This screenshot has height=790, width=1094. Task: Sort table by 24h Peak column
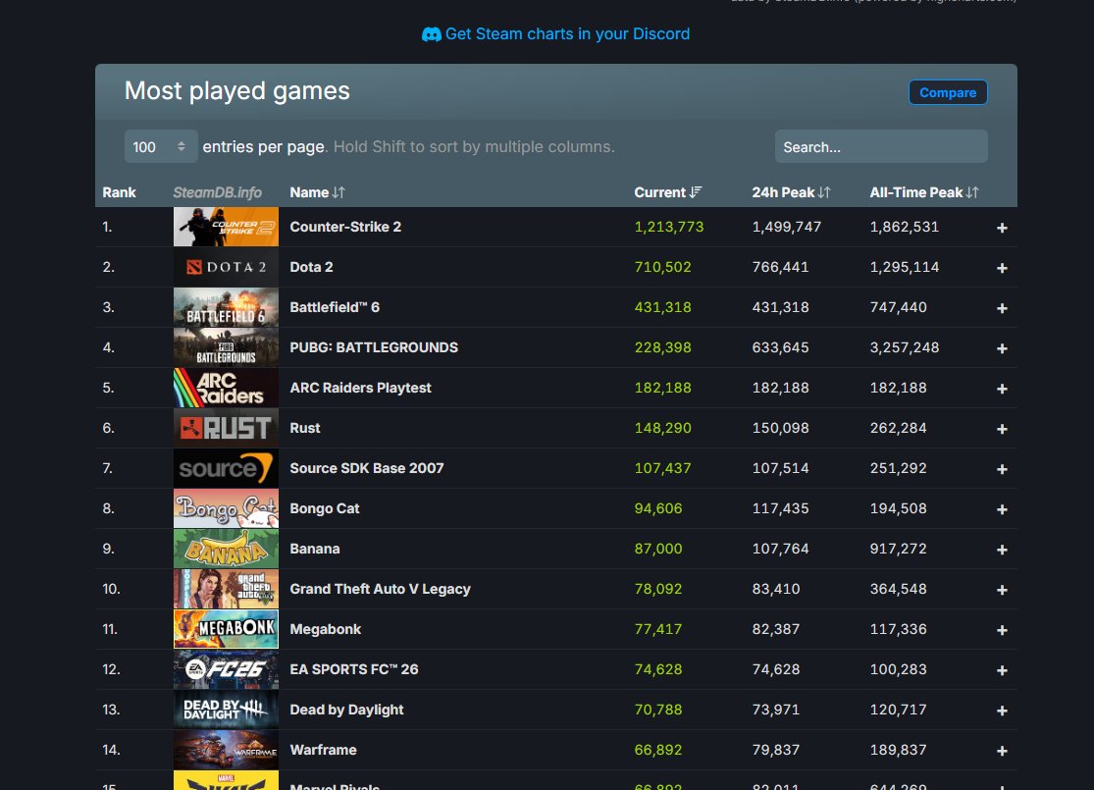click(x=791, y=192)
